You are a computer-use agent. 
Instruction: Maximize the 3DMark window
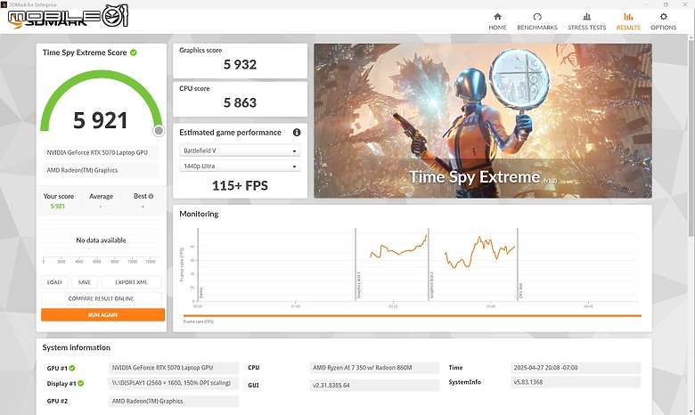tap(666, 4)
